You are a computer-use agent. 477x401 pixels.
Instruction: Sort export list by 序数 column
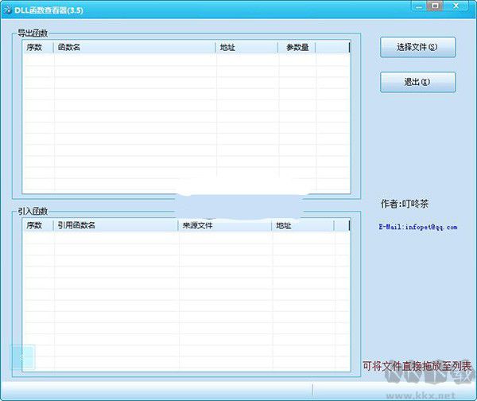(x=38, y=47)
